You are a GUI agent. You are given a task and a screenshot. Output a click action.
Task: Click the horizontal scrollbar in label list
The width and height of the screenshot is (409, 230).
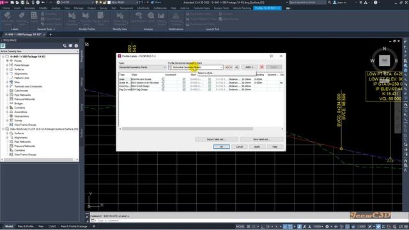pyautogui.click(x=187, y=128)
